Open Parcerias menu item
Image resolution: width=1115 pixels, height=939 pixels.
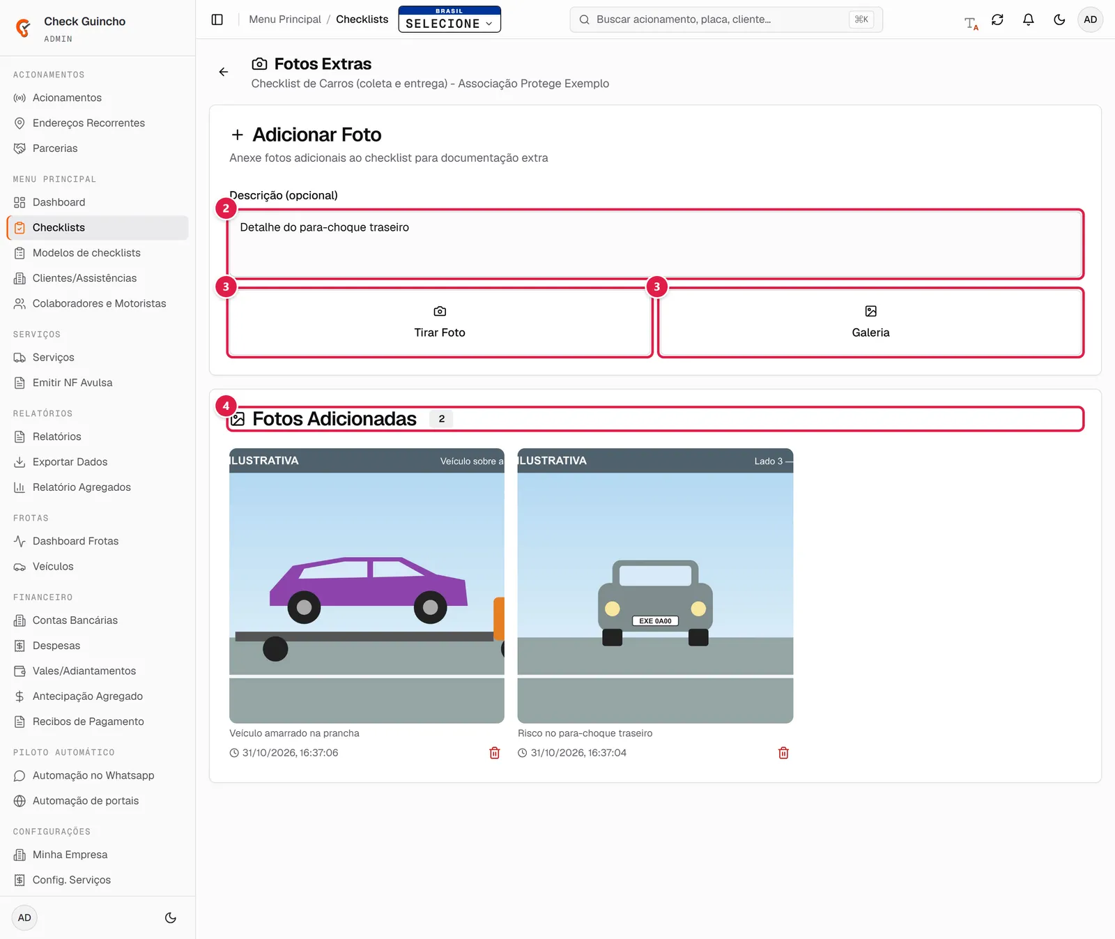click(x=98, y=148)
